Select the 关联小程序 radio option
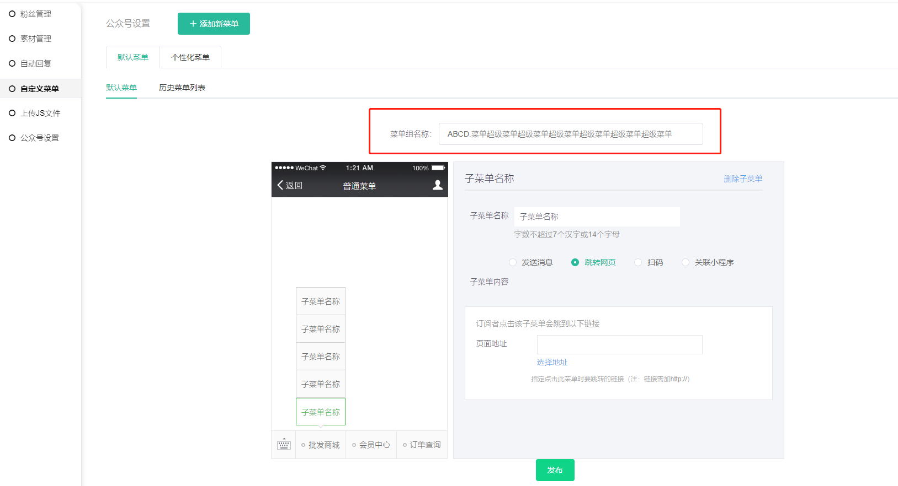 coord(708,262)
